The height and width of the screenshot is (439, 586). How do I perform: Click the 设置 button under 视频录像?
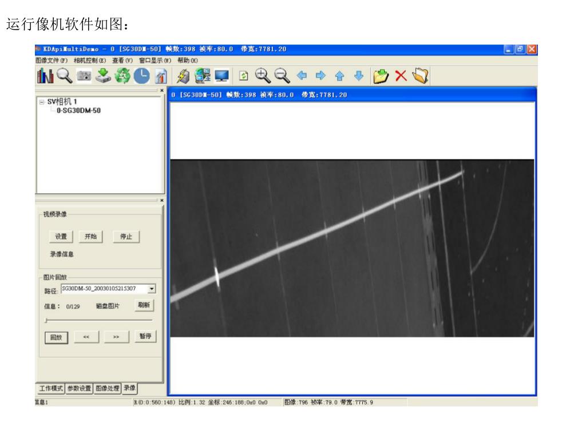(61, 237)
